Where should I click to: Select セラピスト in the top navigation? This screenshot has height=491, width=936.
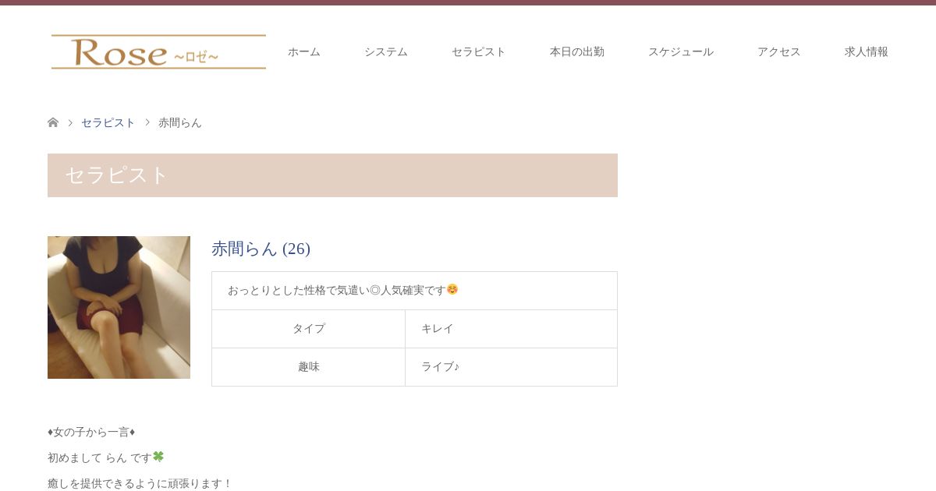tap(478, 51)
